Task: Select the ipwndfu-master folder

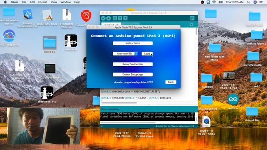Action: (x=253, y=56)
